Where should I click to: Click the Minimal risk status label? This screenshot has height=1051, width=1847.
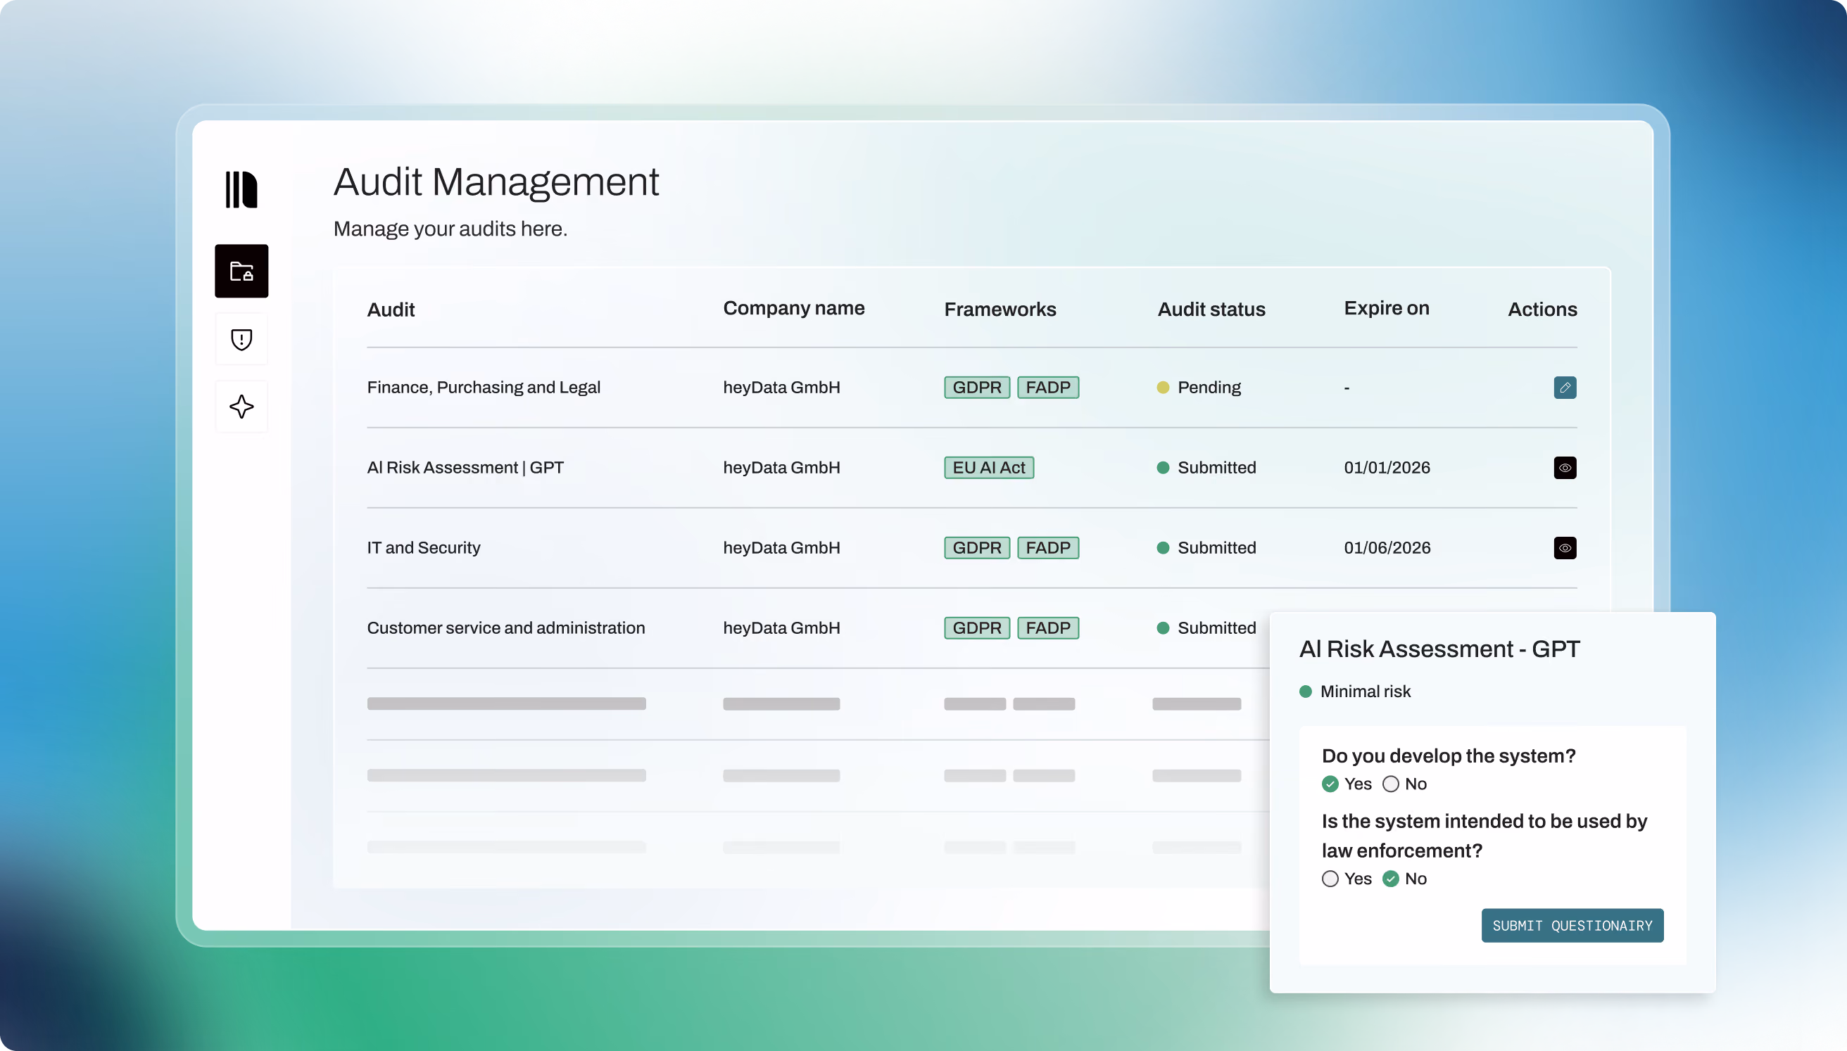coord(1354,692)
